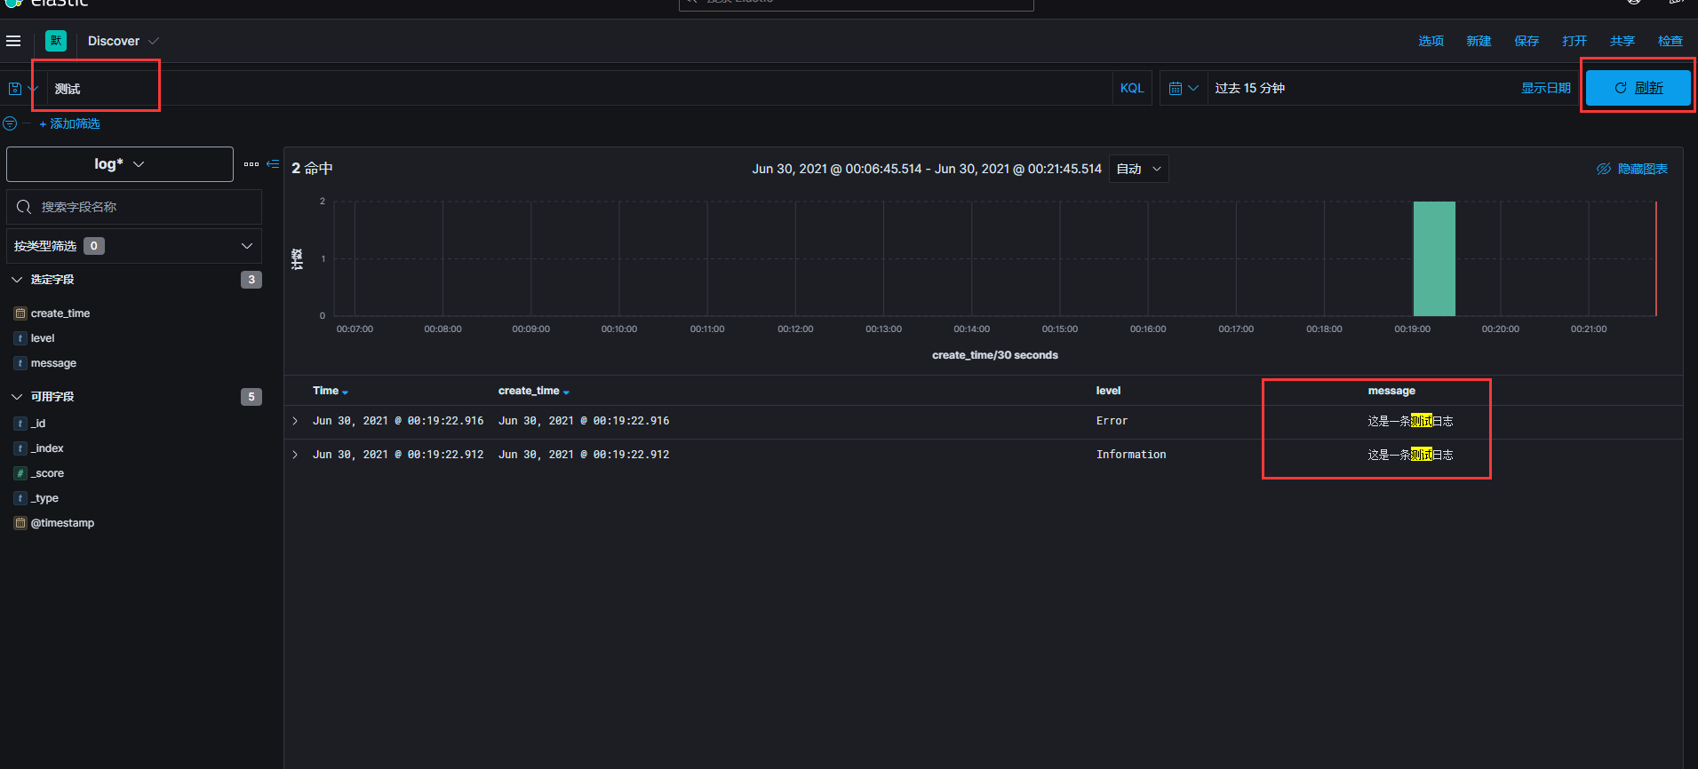
Task: Click the message column header
Action: click(x=1391, y=391)
